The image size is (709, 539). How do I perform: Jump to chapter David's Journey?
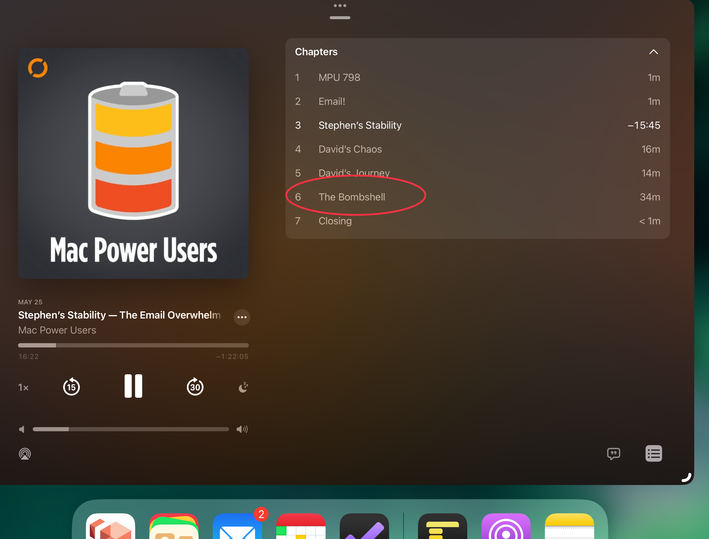click(477, 173)
